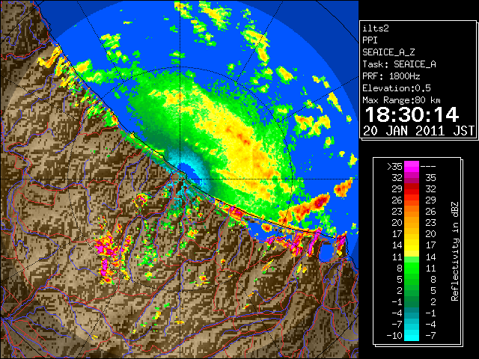Click the --- label beside the magenta swatch
Image resolution: width=479 pixels, height=359 pixels.
tap(428, 166)
